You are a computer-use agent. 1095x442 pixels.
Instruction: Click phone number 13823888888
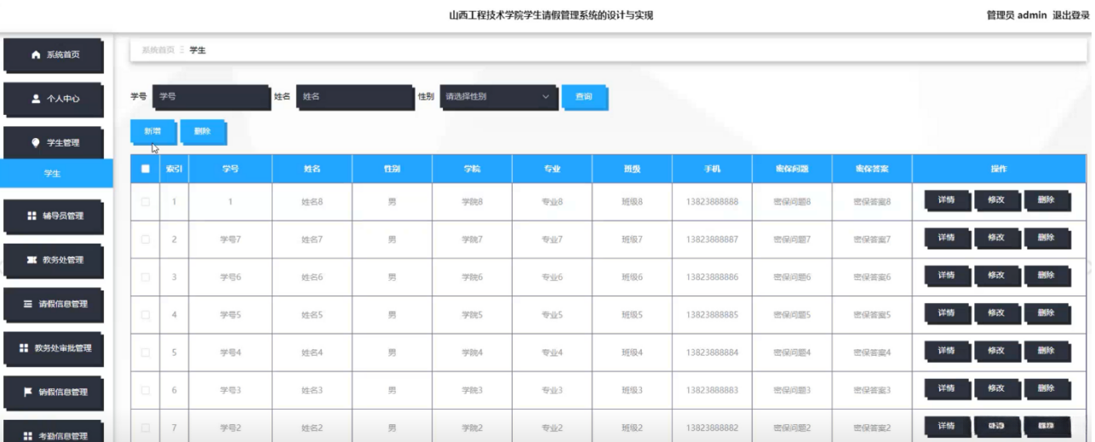tap(712, 202)
